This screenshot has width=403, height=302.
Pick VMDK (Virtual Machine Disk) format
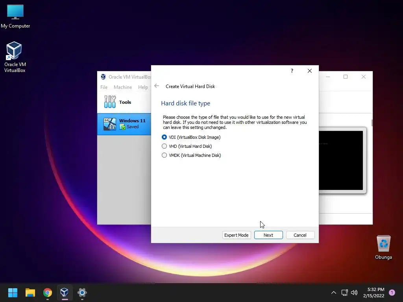[x=191, y=155]
